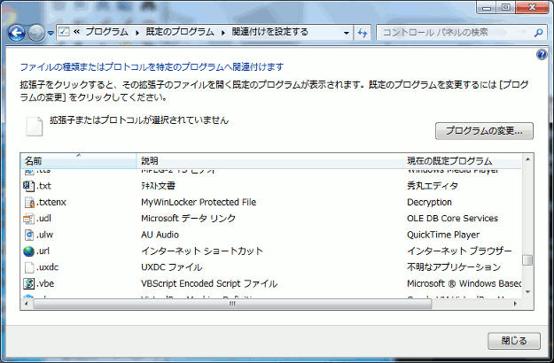This screenshot has width=554, height=363.
Task: Expand the chevron after プログラム breadcrumb
Action: pyautogui.click(x=137, y=33)
